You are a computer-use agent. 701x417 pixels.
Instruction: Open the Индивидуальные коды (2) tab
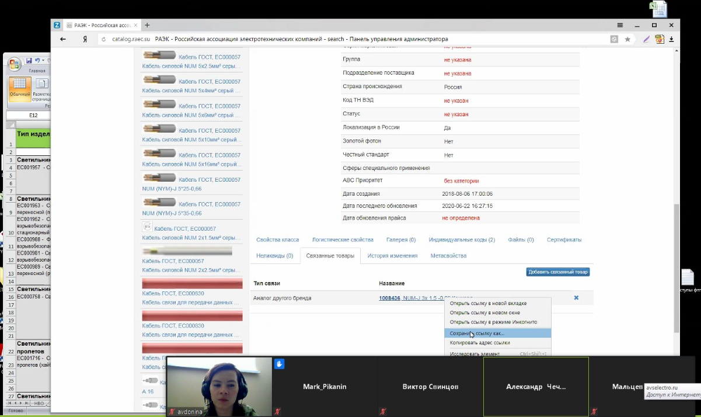click(x=462, y=239)
